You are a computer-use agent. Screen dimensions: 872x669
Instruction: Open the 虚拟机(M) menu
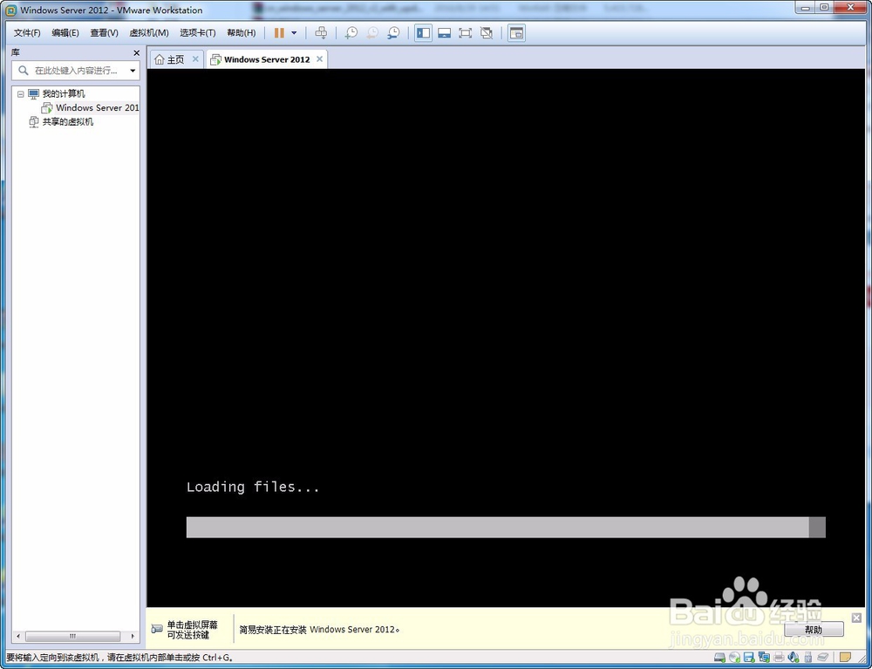149,33
